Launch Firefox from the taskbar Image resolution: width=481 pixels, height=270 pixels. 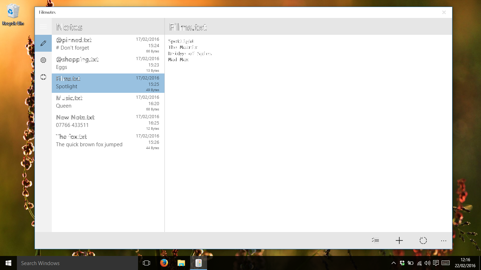coord(164,263)
